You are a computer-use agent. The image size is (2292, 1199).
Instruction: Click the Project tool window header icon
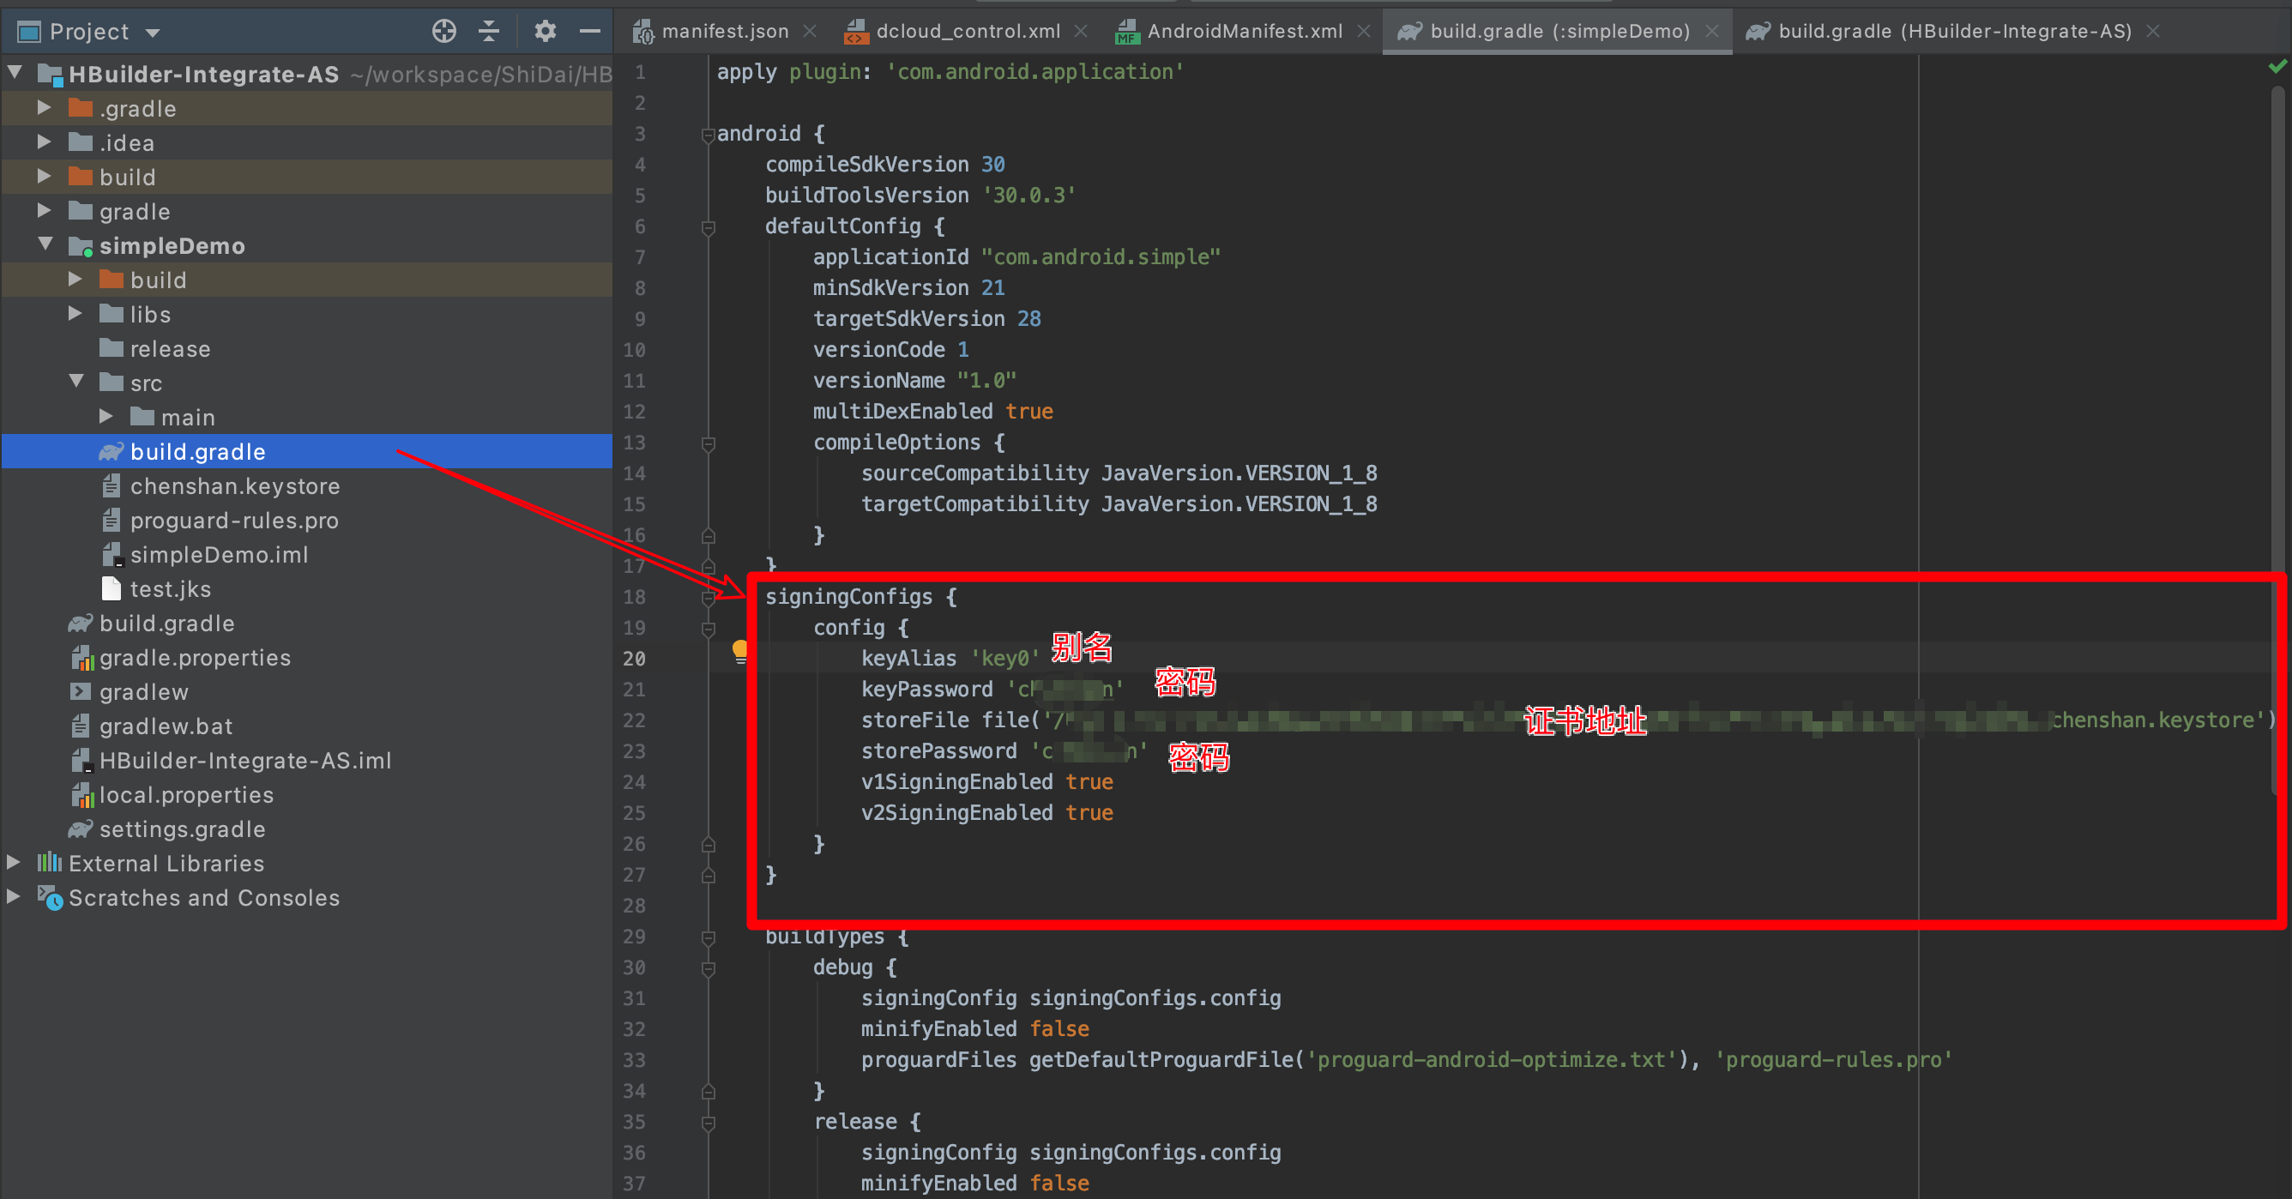click(28, 31)
